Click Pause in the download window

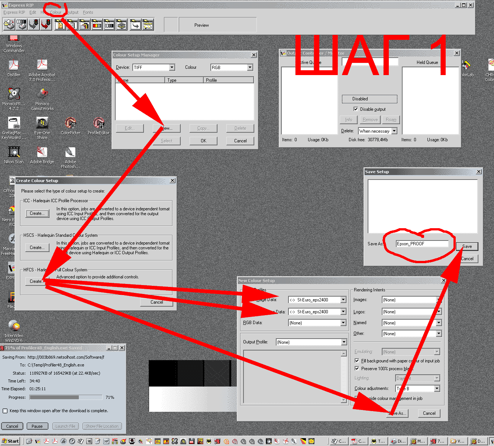37,426
